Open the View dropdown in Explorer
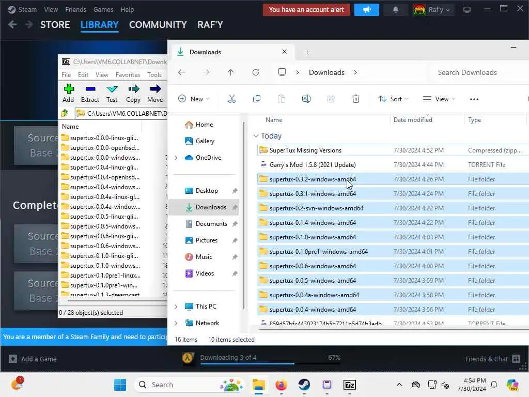The width and height of the screenshot is (529, 397). [439, 99]
